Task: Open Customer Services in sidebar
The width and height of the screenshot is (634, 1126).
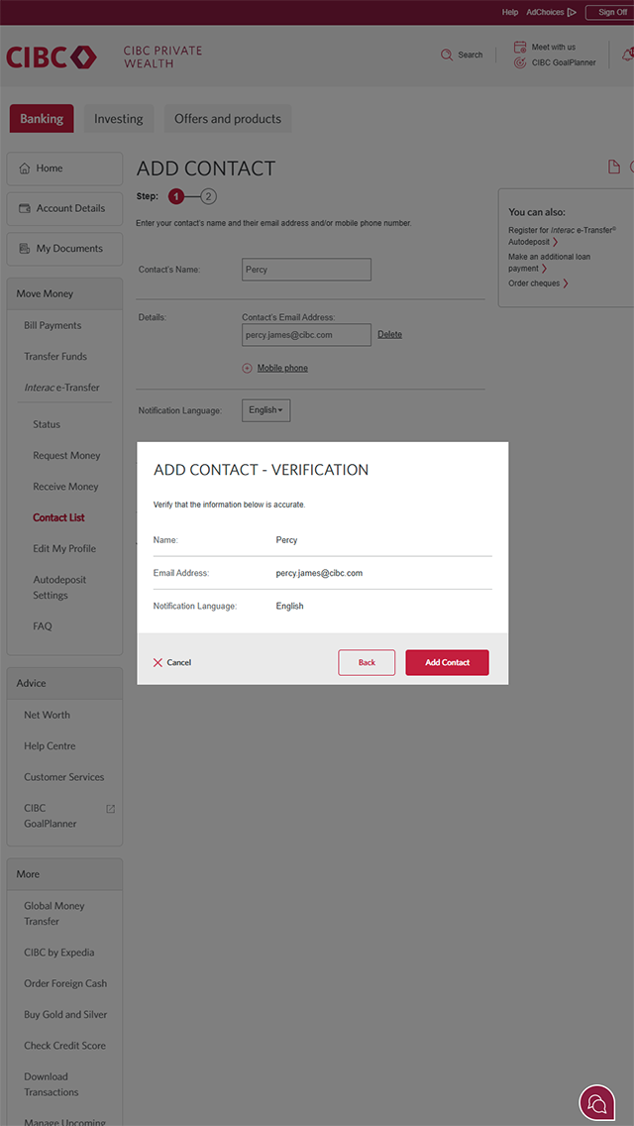Action: [x=64, y=777]
